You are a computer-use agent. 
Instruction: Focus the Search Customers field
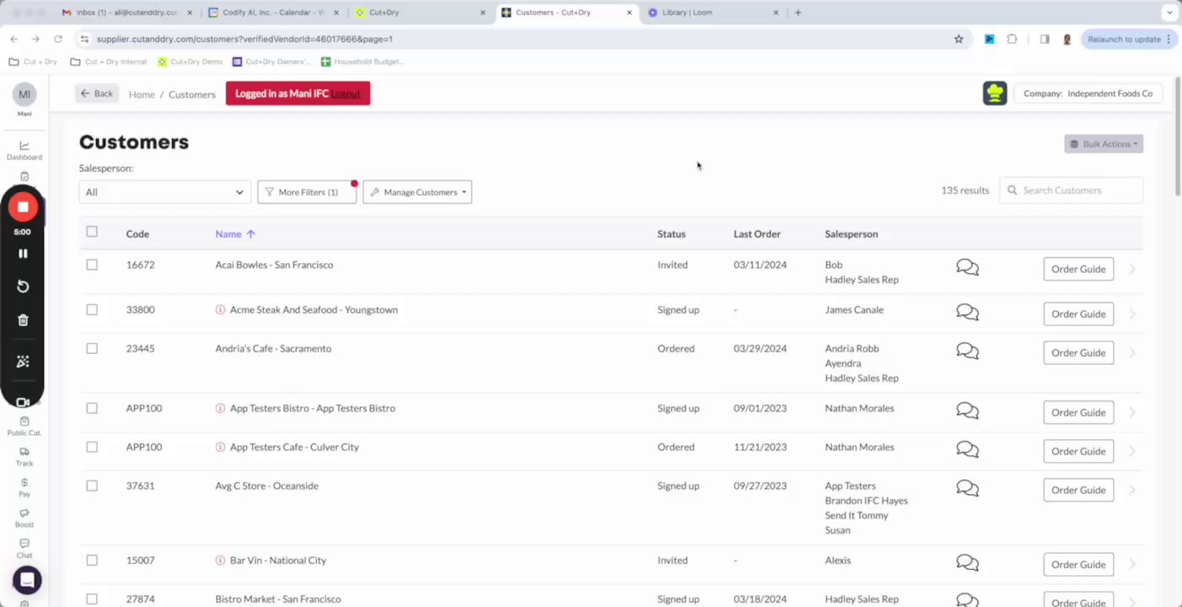(x=1071, y=191)
